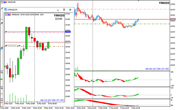
Task: Maximize the YMH20,H1 chart window
Action: pyautogui.click(x=64, y=10)
